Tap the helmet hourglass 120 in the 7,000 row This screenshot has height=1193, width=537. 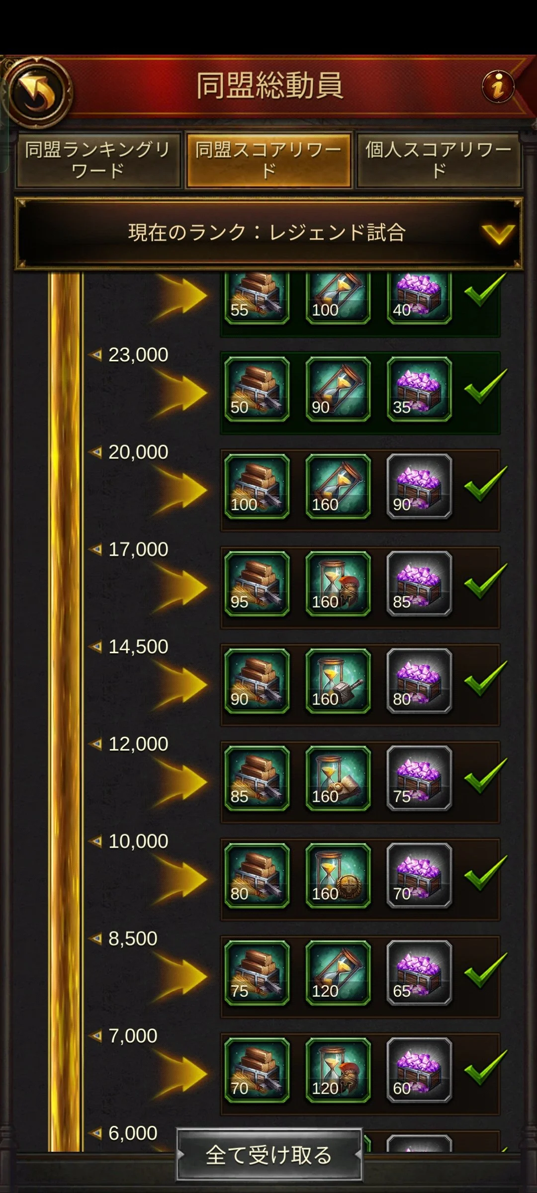(x=338, y=1070)
